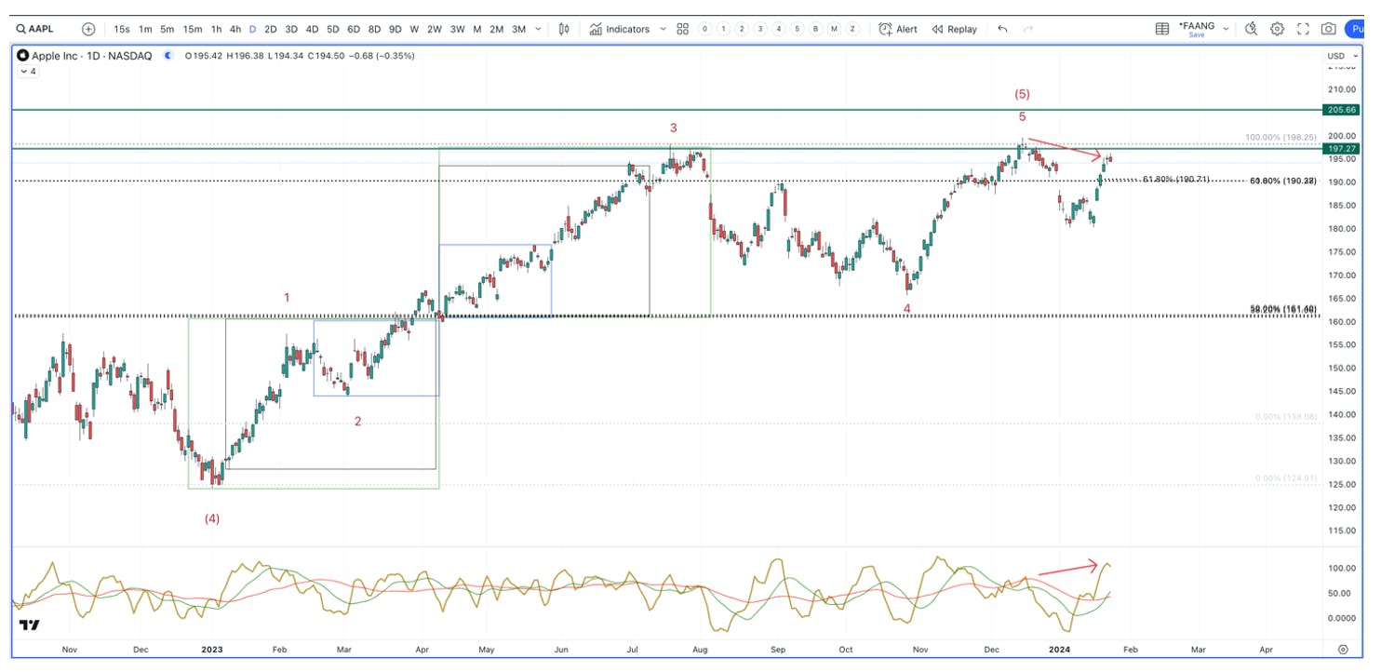Click the 2024 label on the time axis
This screenshot has height=672, width=1381.
[x=1060, y=649]
